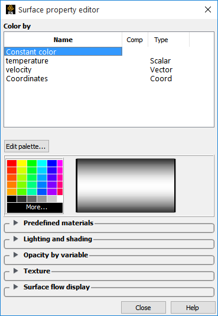The width and height of the screenshot is (218, 316).
Task: Pick the darkest gray swatch beside black
Action: click(x=22, y=199)
